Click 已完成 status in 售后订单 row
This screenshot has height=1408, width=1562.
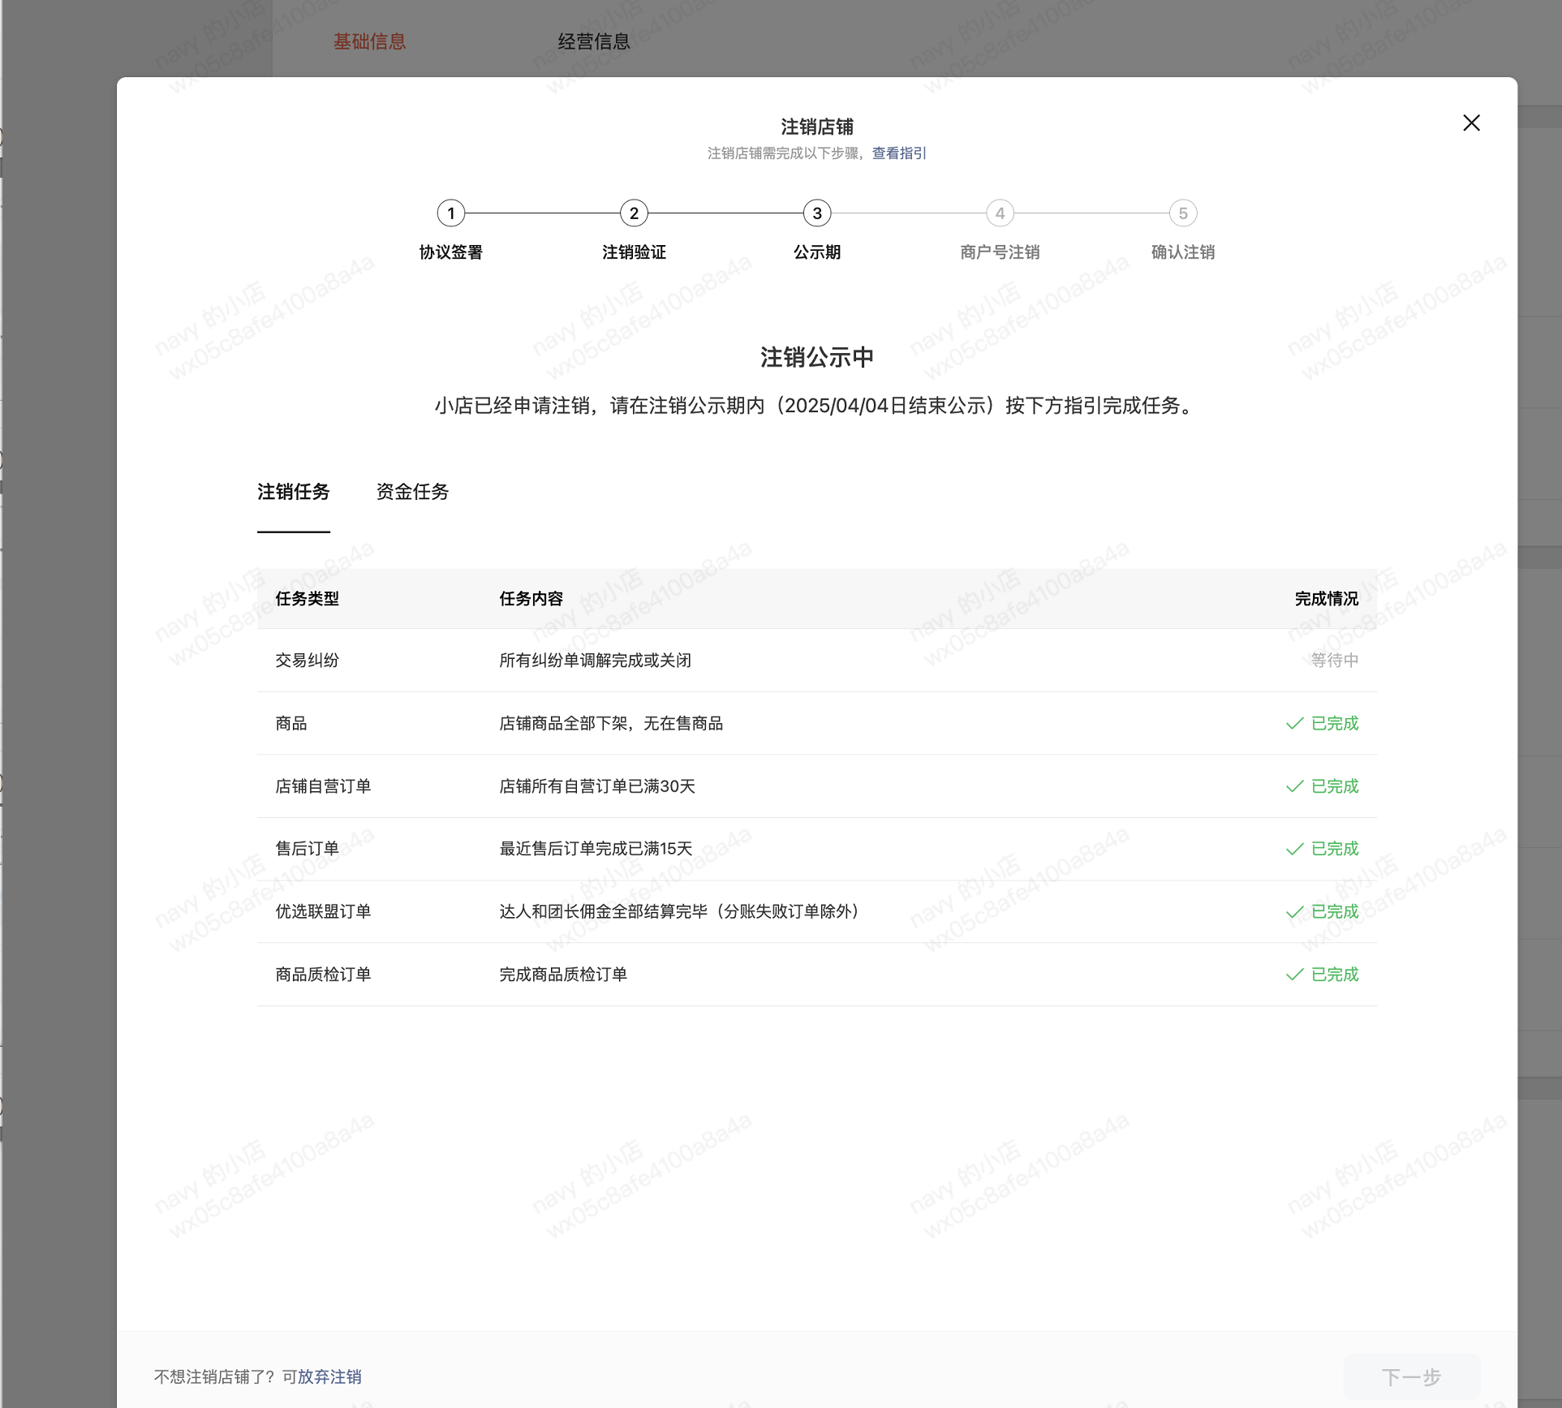click(x=1335, y=849)
